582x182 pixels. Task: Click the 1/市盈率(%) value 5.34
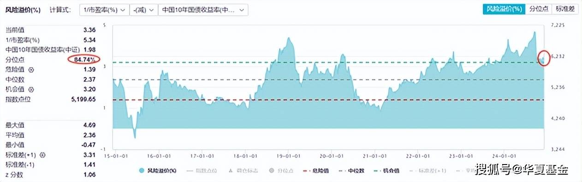89,40
